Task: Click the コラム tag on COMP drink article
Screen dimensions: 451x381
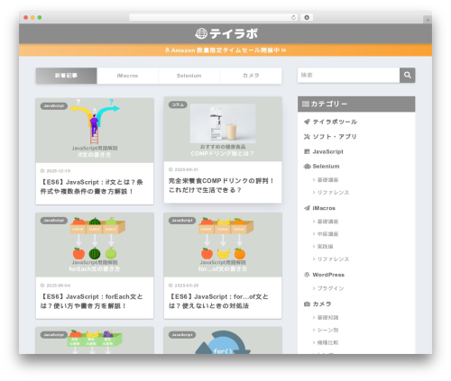Action: tap(178, 104)
